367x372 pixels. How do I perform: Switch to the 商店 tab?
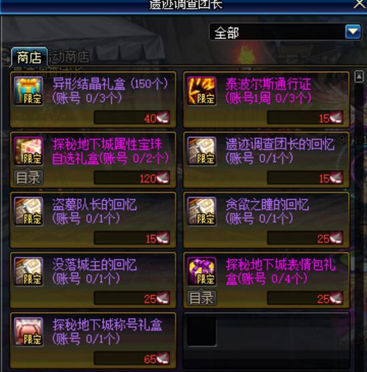[x=29, y=57]
